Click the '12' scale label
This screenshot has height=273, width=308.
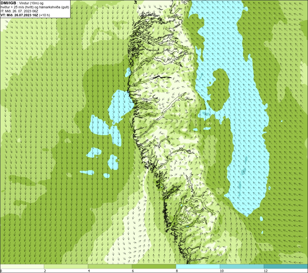pos(265,271)
